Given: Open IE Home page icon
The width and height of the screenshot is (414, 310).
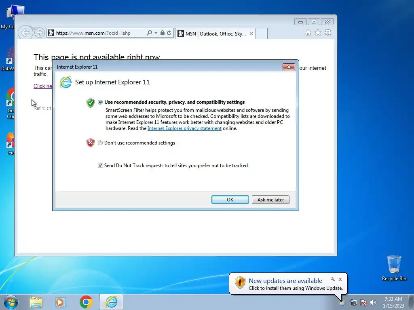Looking at the screenshot, I should click(x=308, y=32).
